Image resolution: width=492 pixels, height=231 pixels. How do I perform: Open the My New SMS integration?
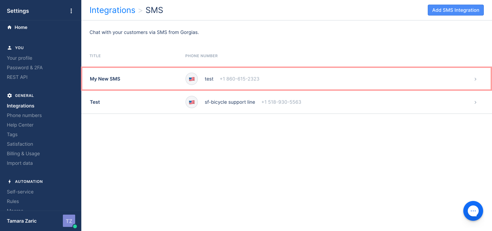286,79
